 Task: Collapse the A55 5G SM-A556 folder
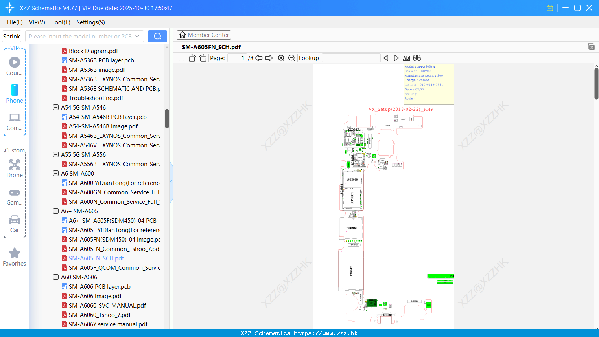[56, 154]
